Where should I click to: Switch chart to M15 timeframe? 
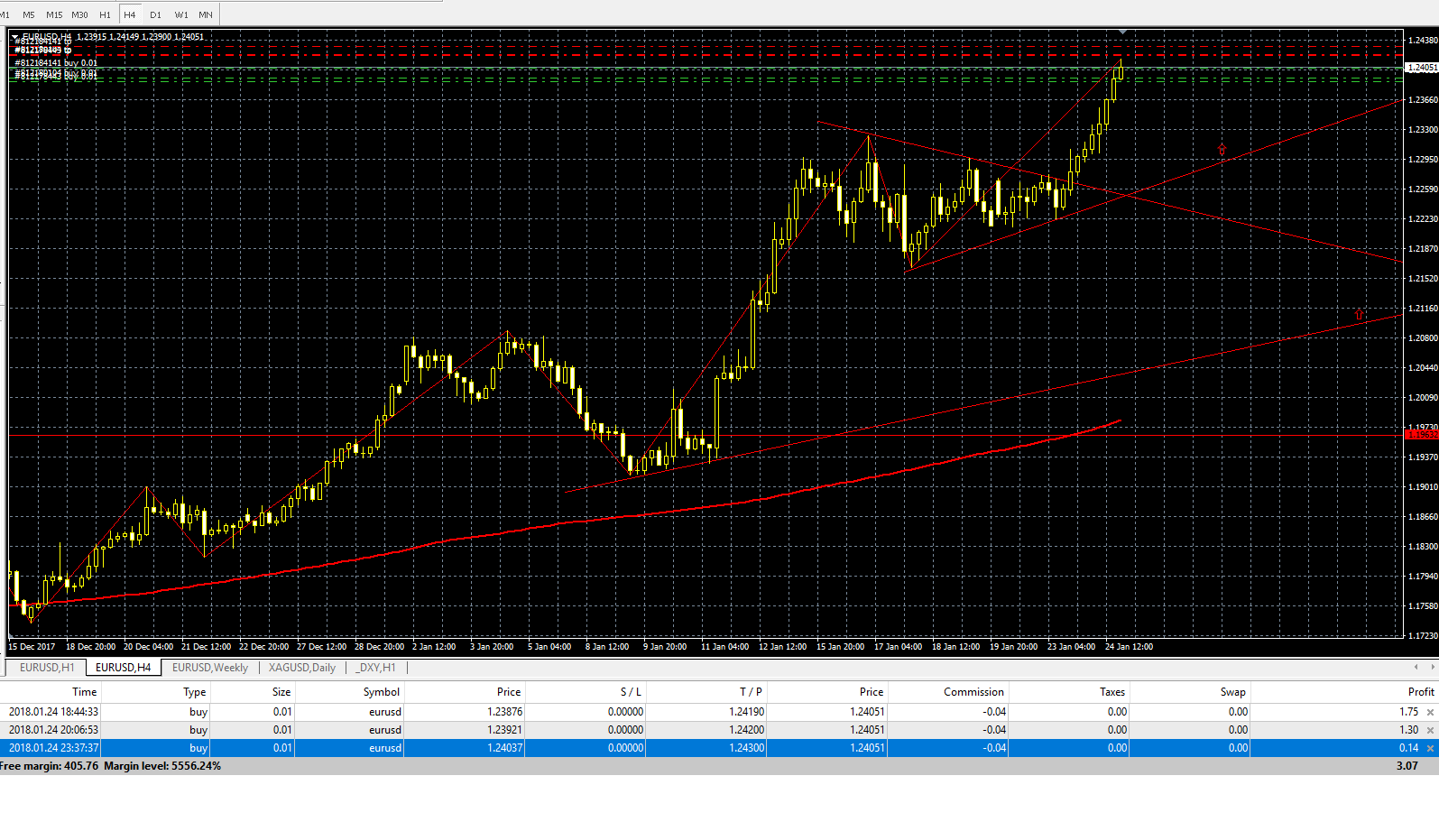pyautogui.click(x=54, y=14)
